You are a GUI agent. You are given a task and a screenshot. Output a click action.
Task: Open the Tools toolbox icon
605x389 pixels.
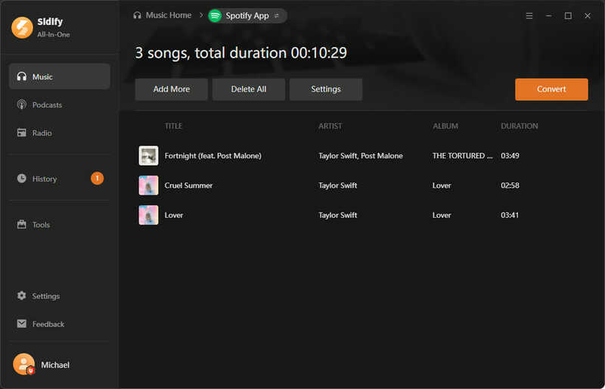pos(22,225)
